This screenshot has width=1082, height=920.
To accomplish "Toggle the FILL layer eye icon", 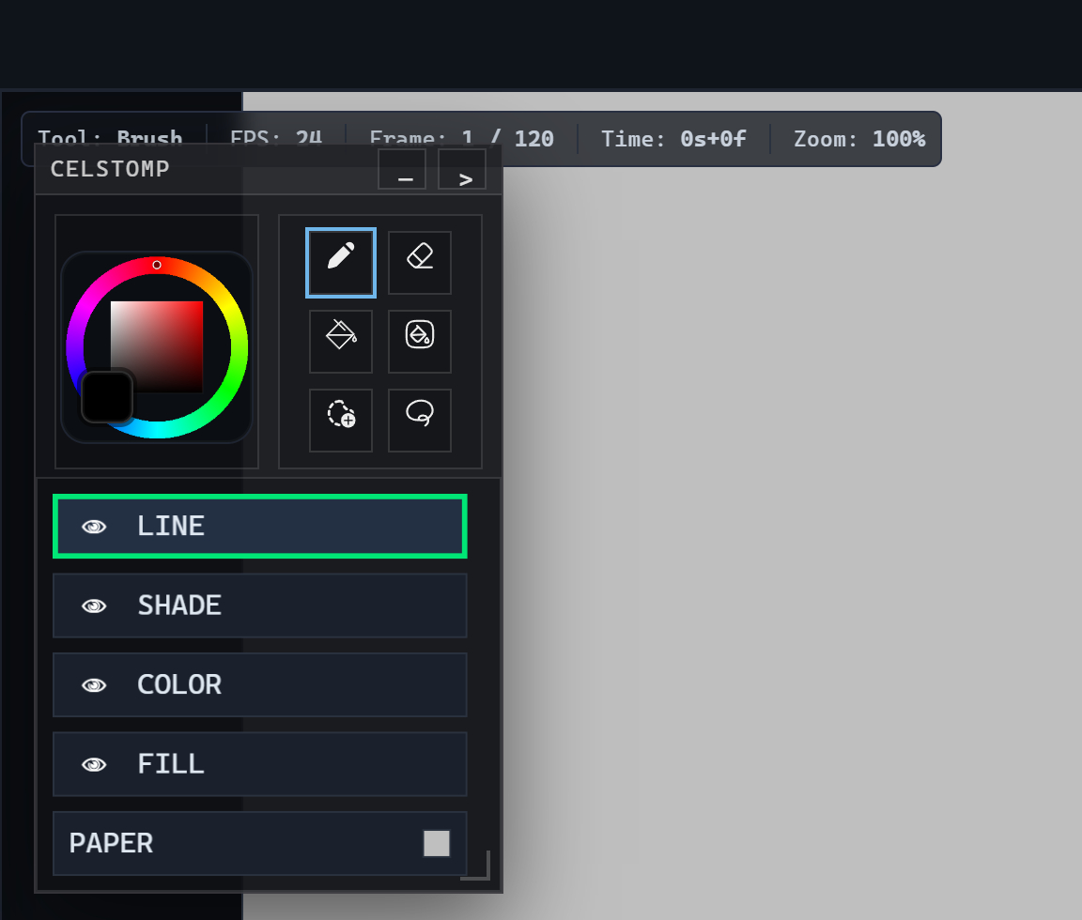I will (94, 765).
